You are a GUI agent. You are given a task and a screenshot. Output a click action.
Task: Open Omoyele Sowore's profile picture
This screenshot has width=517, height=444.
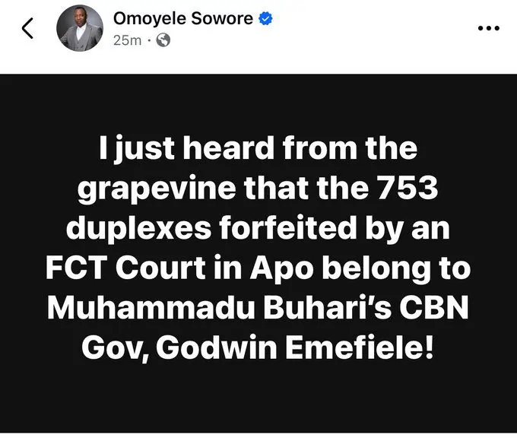[80, 28]
